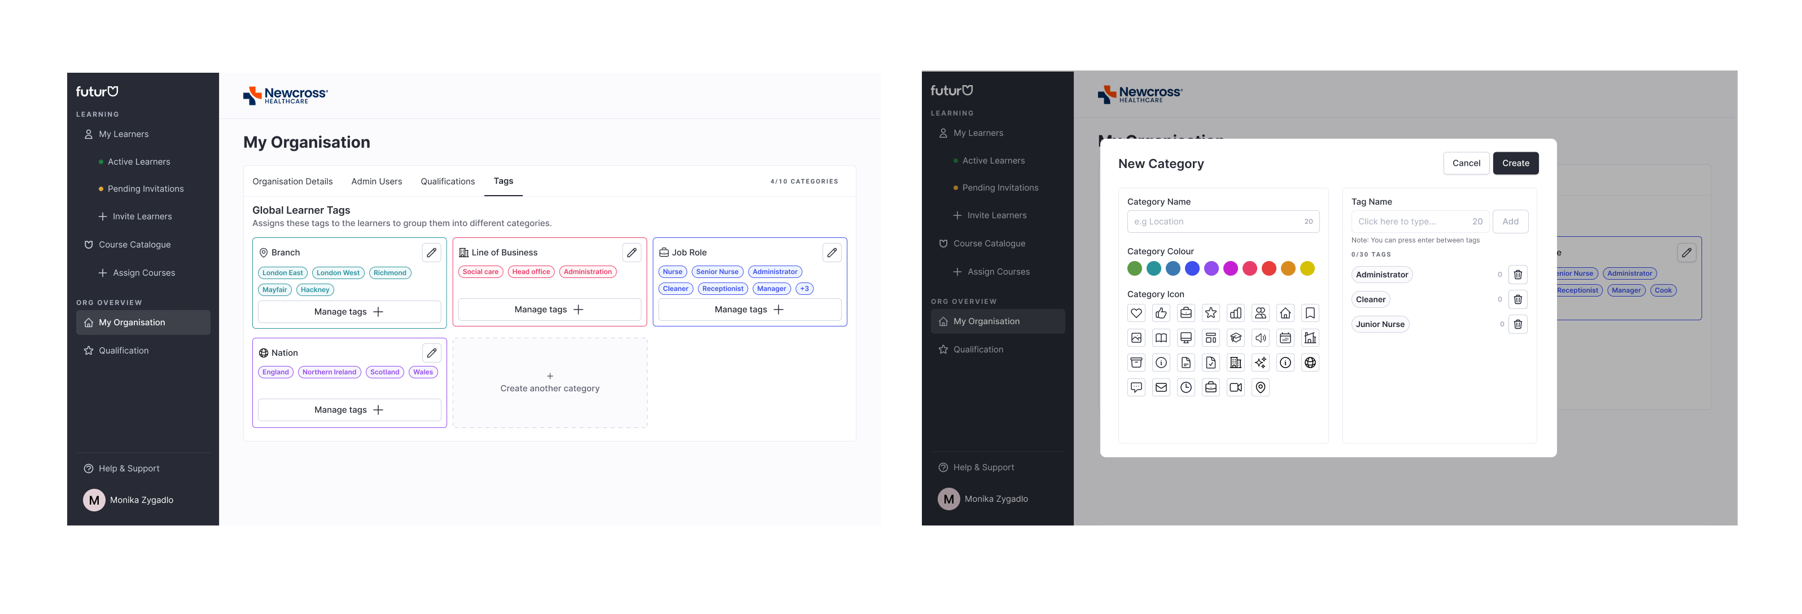
Task: Choose the yellow category colour swatch
Action: tap(1307, 268)
